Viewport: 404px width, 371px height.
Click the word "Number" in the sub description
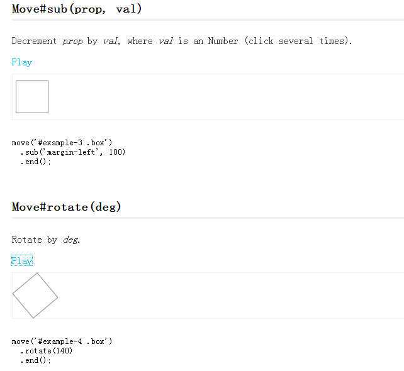tap(223, 41)
